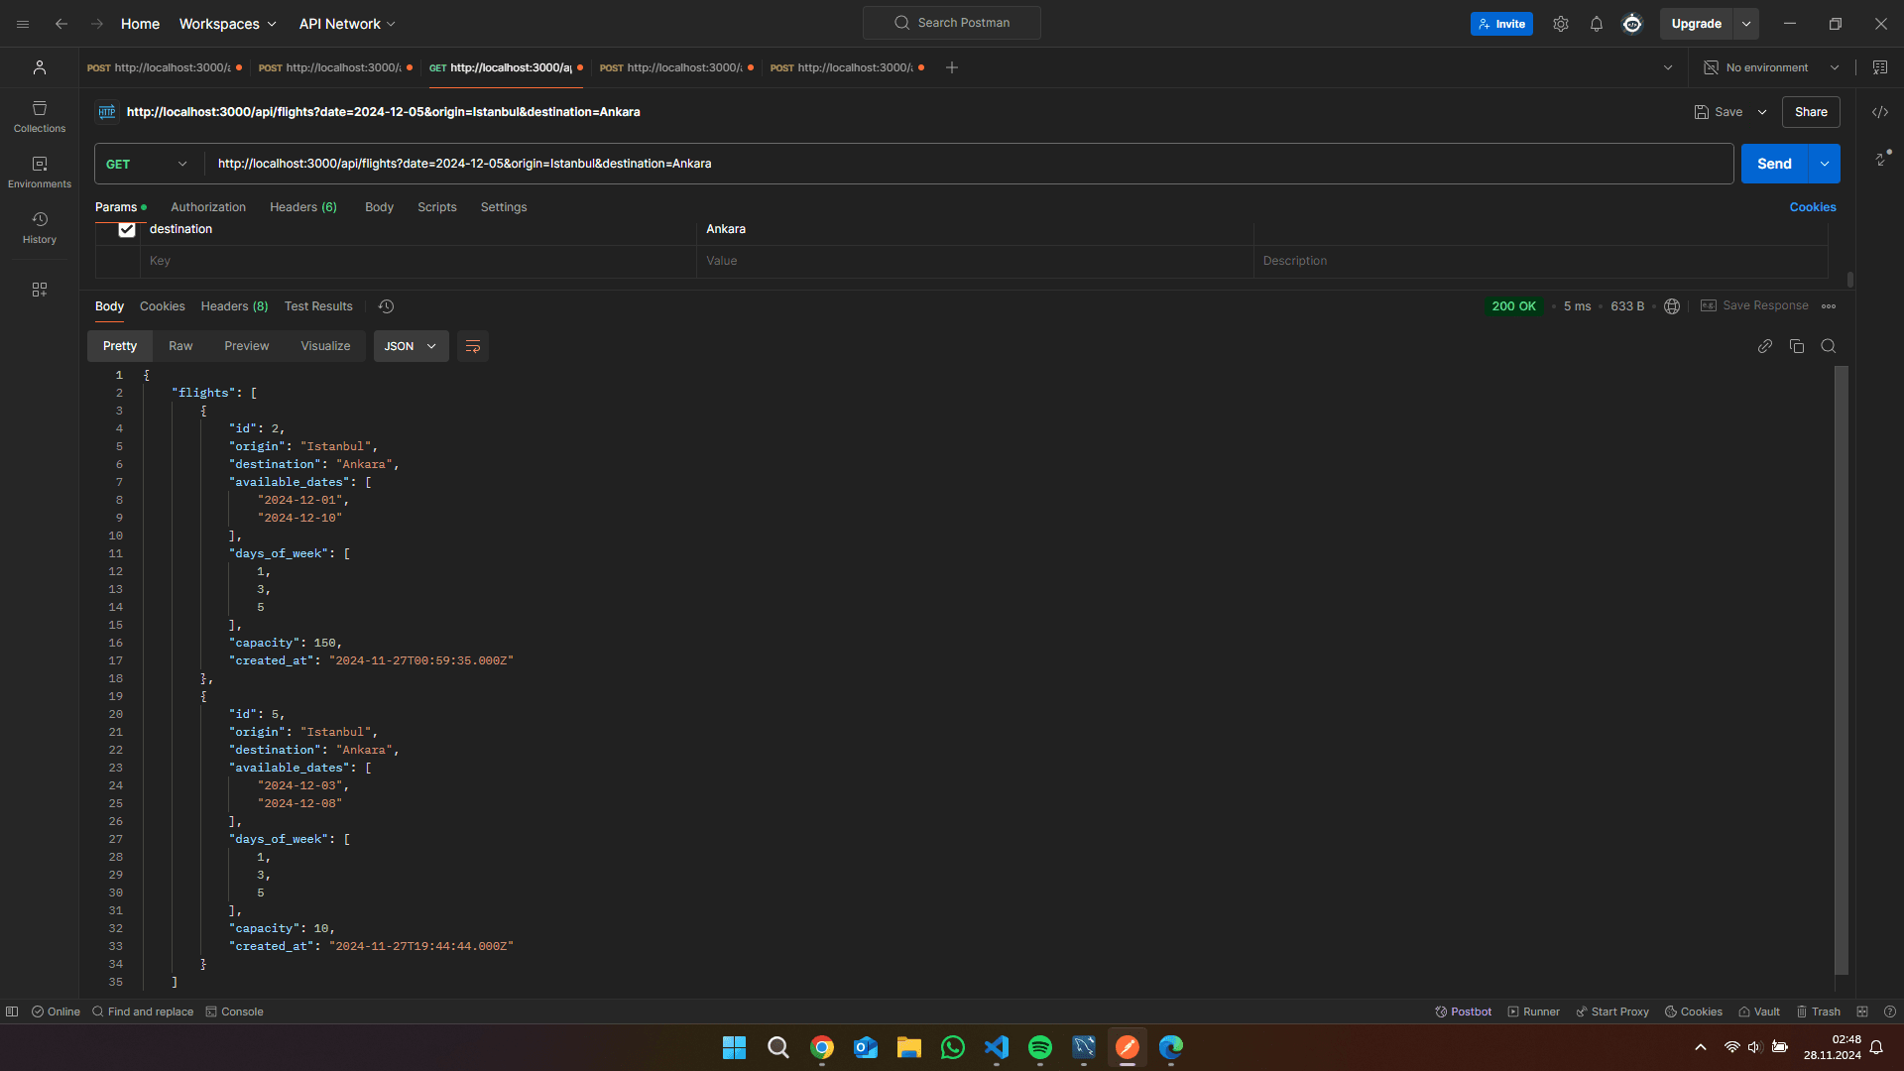Open the code snippet panel icon
Viewport: 1904px width, 1071px height.
[1879, 112]
